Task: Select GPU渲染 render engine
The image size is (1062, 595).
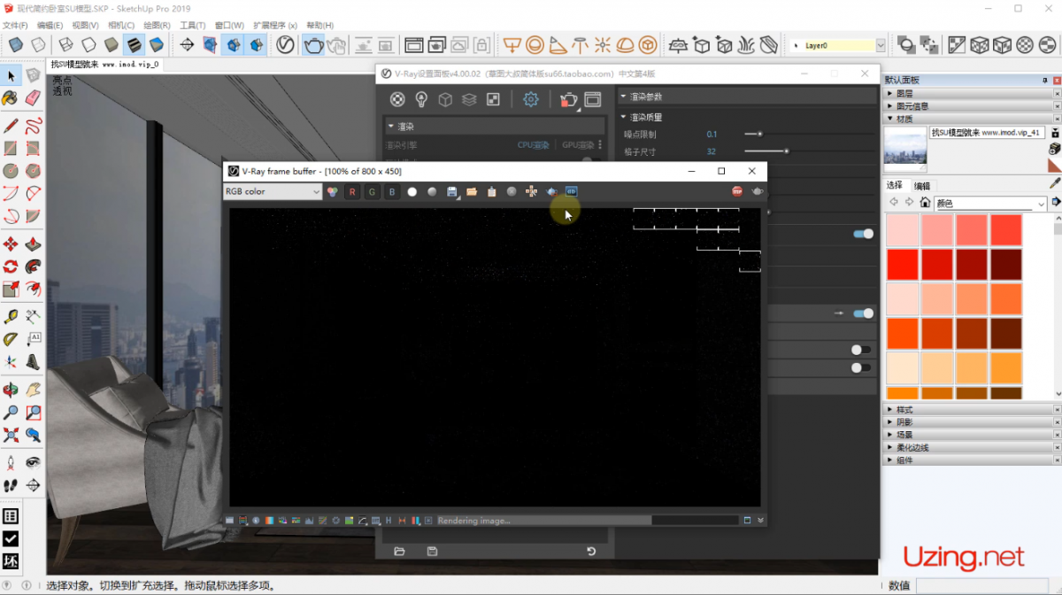Action: click(578, 145)
